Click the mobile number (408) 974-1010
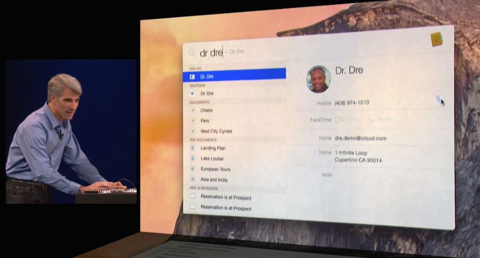 (352, 102)
